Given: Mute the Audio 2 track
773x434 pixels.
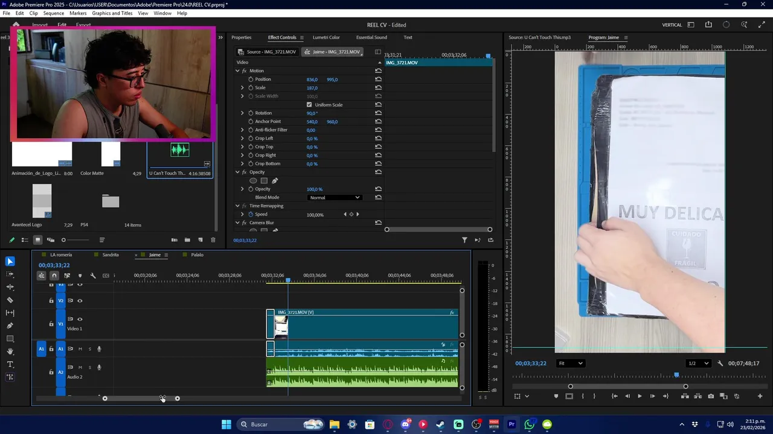Looking at the screenshot, I should pyautogui.click(x=80, y=367).
